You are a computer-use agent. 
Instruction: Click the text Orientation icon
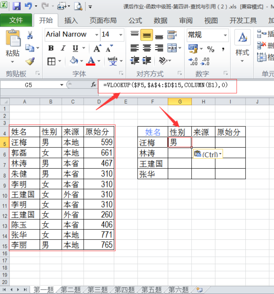coord(163,61)
